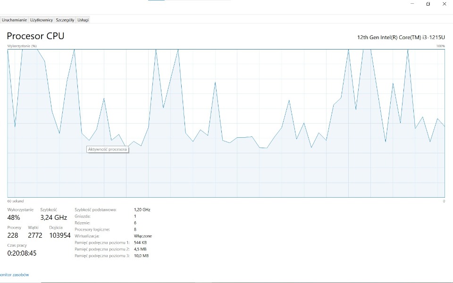
Task: Click the Wykorzystanie 48% value
Action: [14, 217]
